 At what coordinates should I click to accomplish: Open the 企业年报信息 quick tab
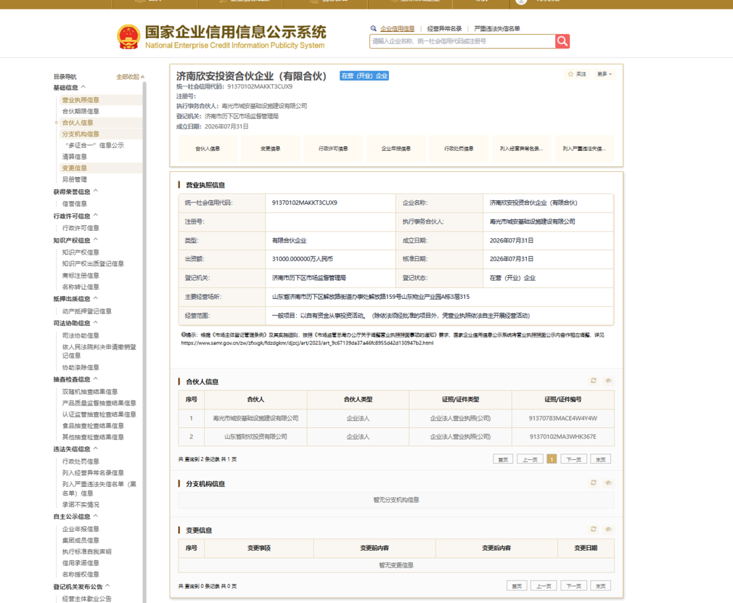pyautogui.click(x=396, y=149)
